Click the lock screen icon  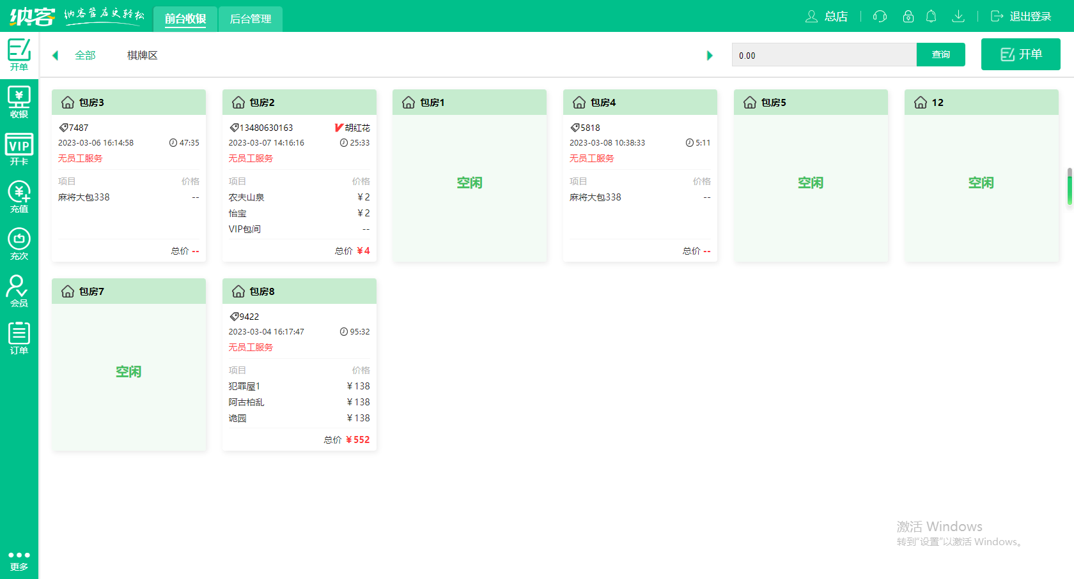coord(908,17)
